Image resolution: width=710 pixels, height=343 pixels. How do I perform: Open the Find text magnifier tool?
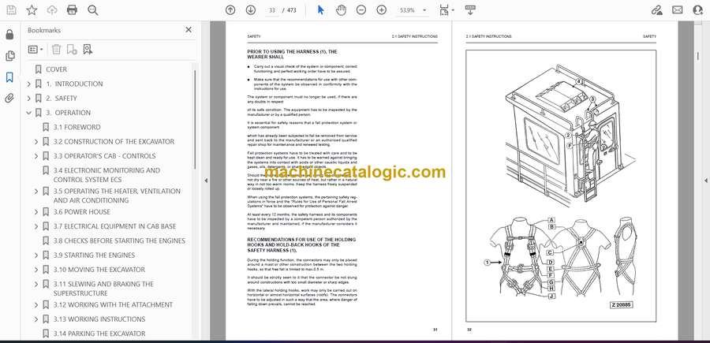pyautogui.click(x=93, y=10)
